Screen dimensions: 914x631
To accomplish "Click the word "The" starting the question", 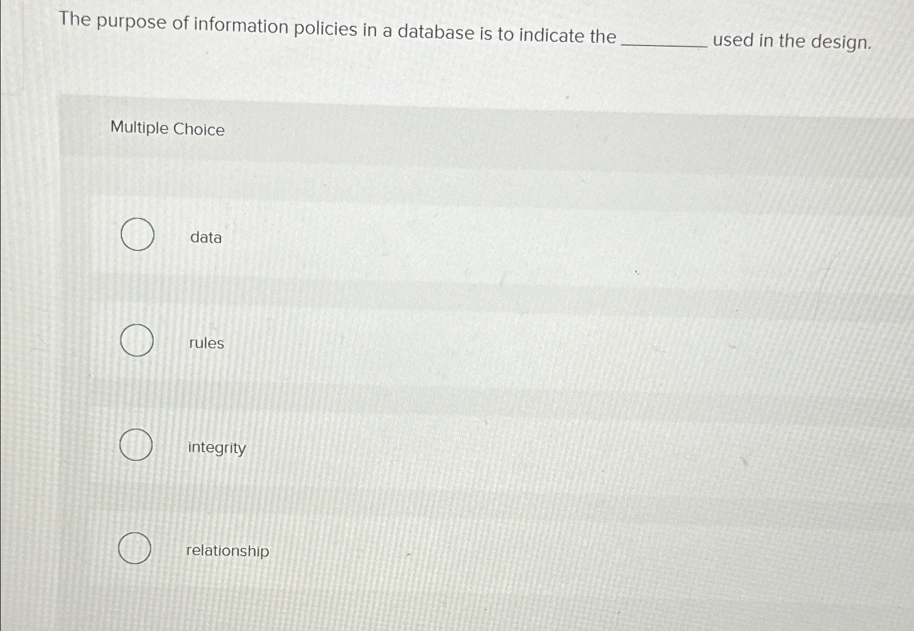I will pos(75,19).
